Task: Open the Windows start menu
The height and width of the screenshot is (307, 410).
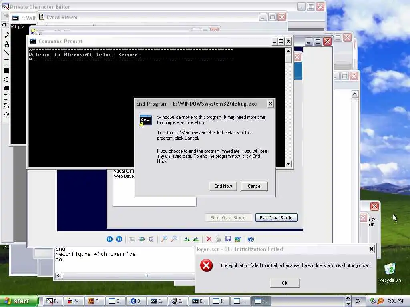Action: pos(19,301)
